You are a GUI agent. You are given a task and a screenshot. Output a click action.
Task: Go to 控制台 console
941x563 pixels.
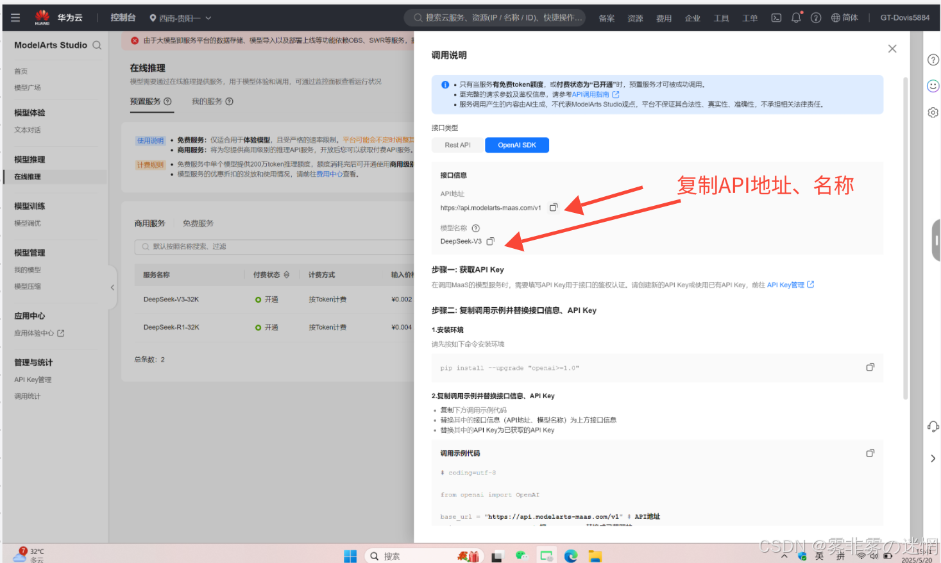tap(123, 17)
